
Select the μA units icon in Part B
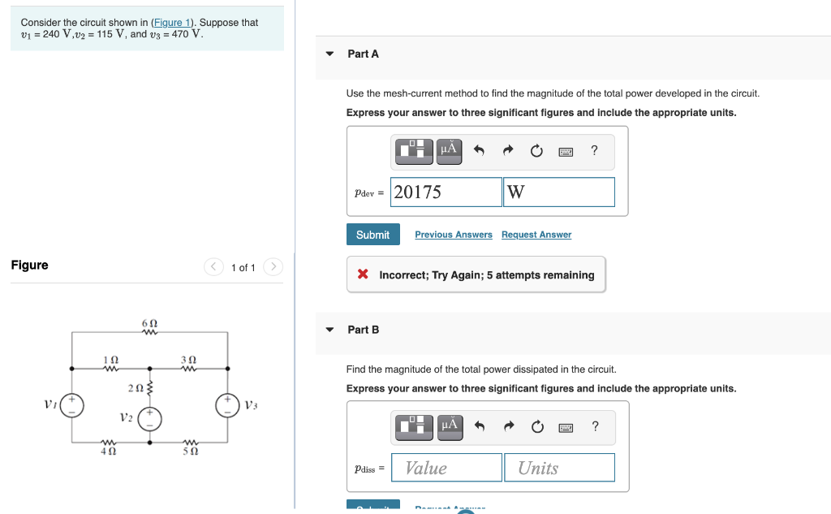(448, 427)
